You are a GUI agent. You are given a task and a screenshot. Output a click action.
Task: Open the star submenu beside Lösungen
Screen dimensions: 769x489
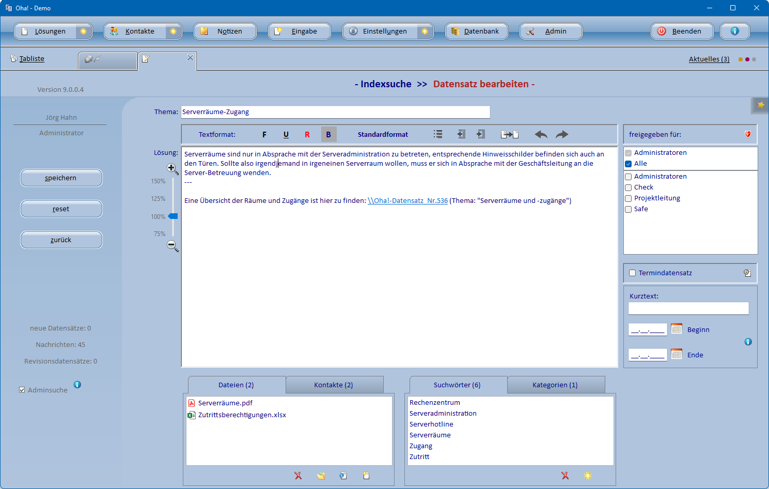tap(83, 31)
